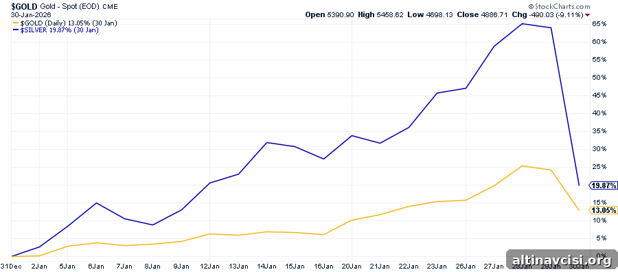Click the blue 19.87% price tag
Viewport: 618px width, 272px height.
click(603, 185)
